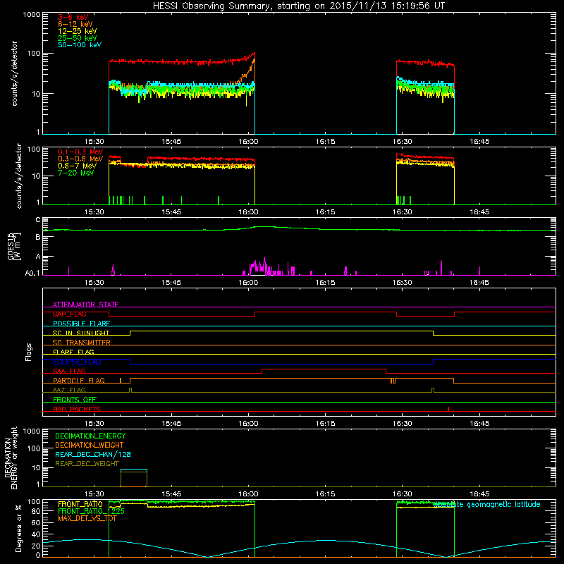Select the ATTENUATOR_STATE flag label
The width and height of the screenshot is (564, 564).
point(85,305)
